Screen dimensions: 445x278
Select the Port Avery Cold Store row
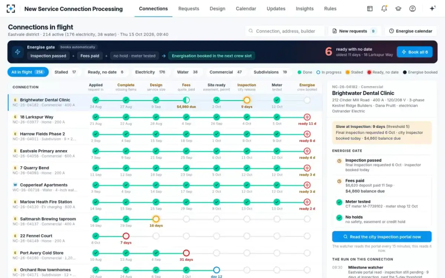click(x=165, y=255)
